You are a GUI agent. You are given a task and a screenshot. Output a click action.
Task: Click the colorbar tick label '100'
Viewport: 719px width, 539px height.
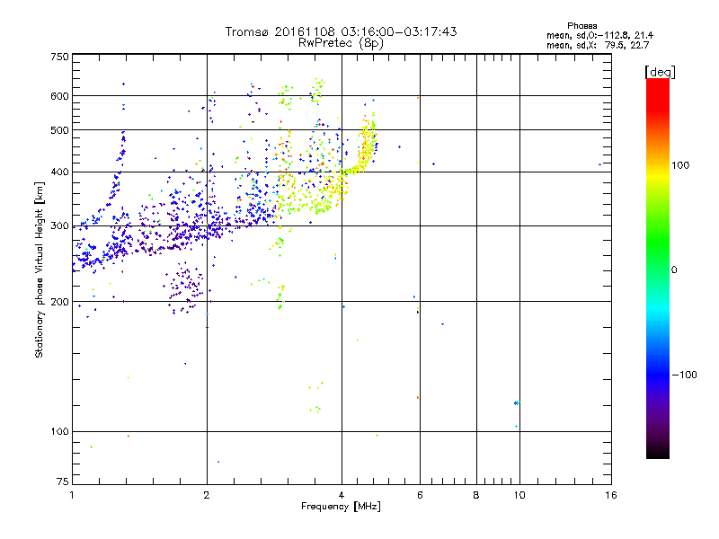point(680,165)
